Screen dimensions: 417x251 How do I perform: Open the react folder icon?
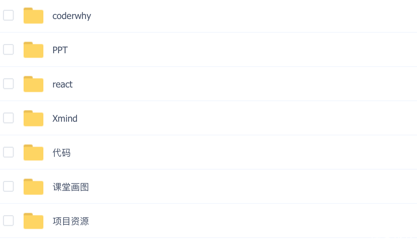[x=33, y=84]
